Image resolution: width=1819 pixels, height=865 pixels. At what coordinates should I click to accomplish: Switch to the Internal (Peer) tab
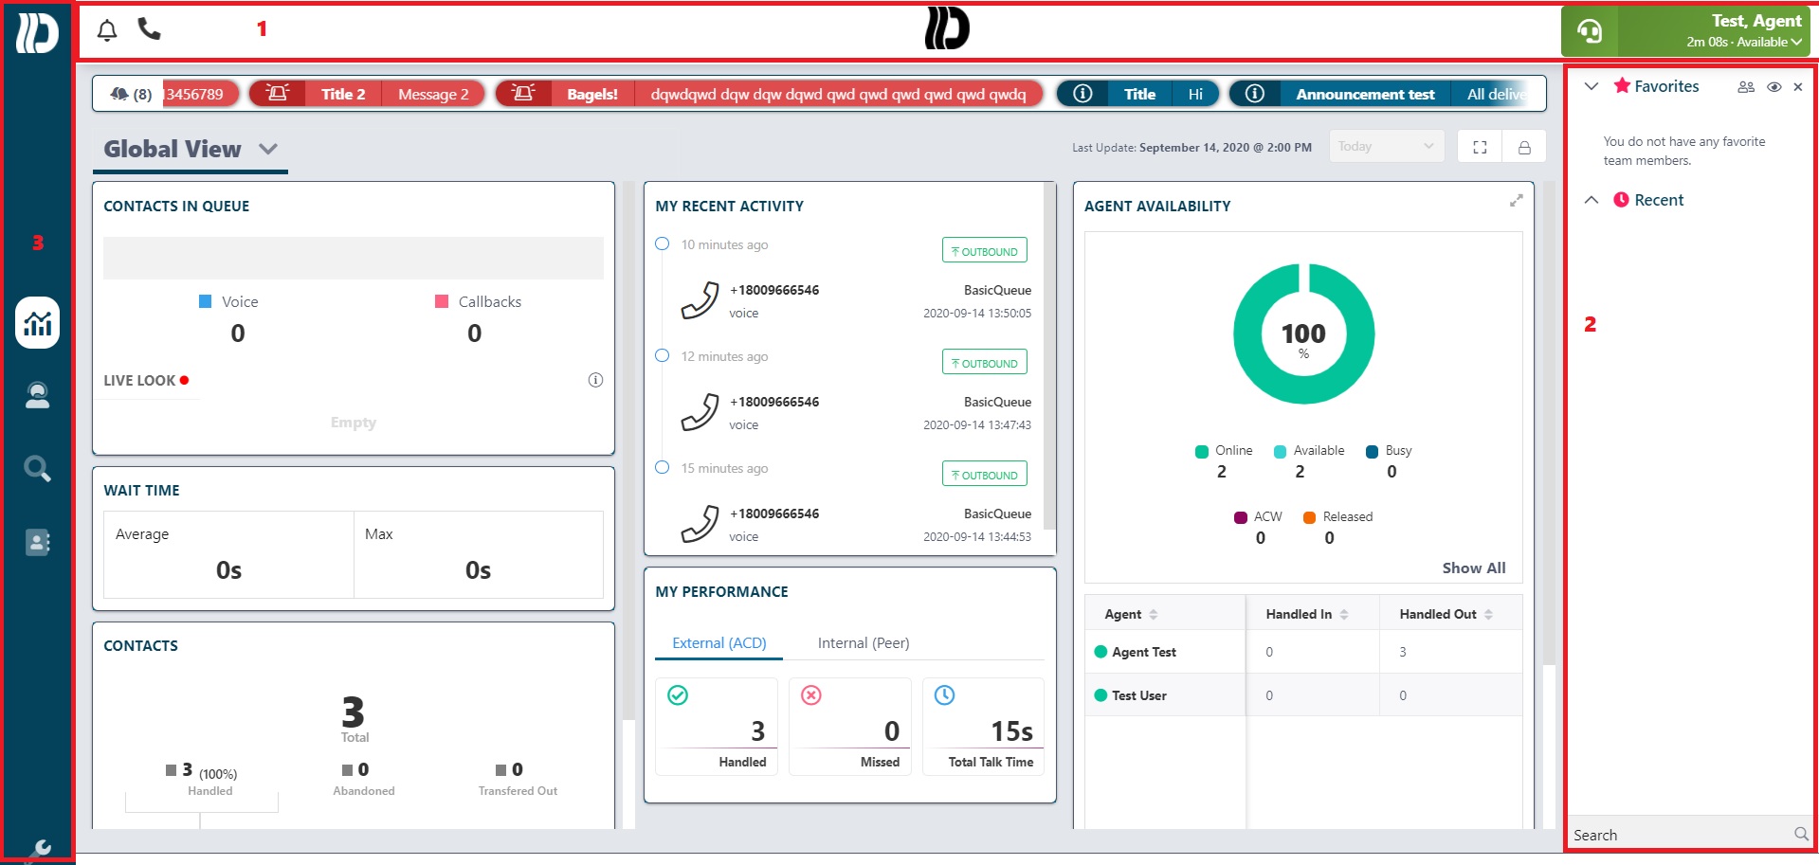(x=864, y=643)
